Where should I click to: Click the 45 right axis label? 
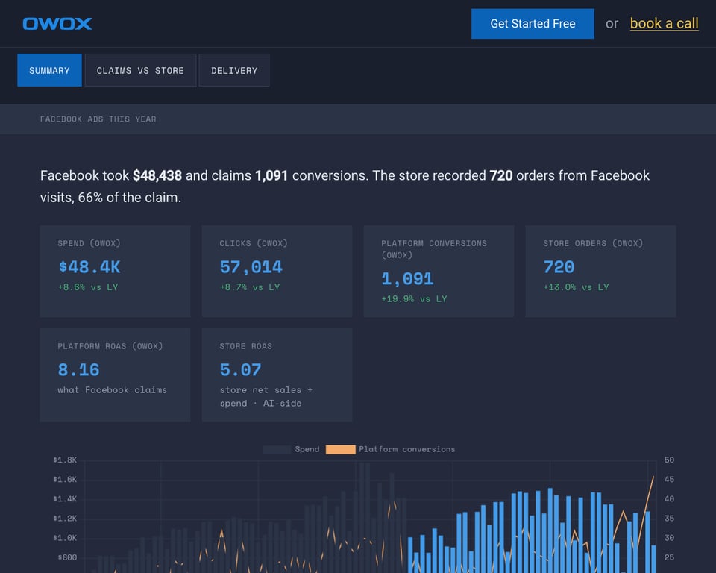669,479
